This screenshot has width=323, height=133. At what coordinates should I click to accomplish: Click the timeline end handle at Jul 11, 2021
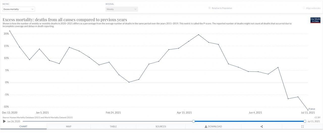tap(305, 121)
